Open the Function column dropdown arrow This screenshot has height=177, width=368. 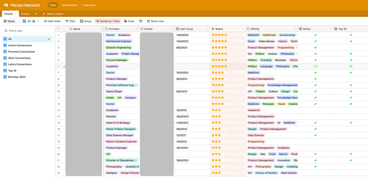click(137, 29)
